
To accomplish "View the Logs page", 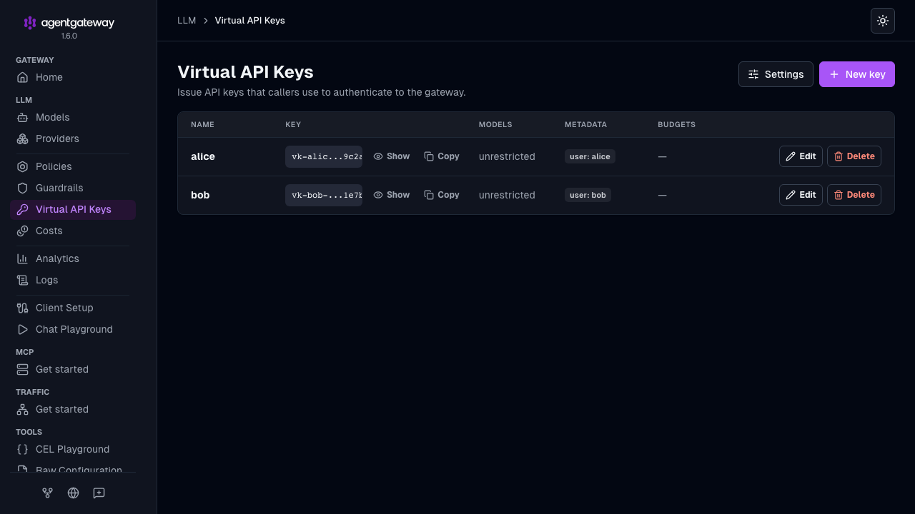I will pos(73,280).
